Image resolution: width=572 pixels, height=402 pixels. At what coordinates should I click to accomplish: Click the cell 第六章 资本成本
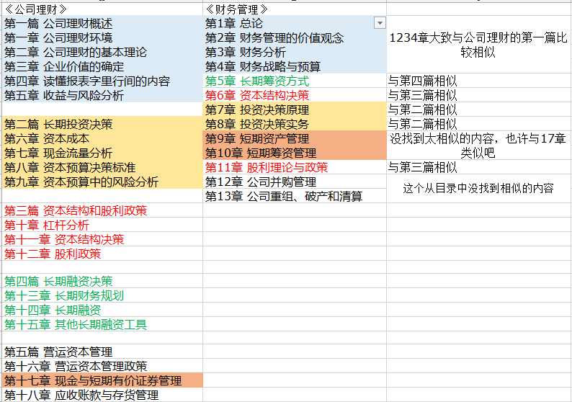pyautogui.click(x=102, y=138)
